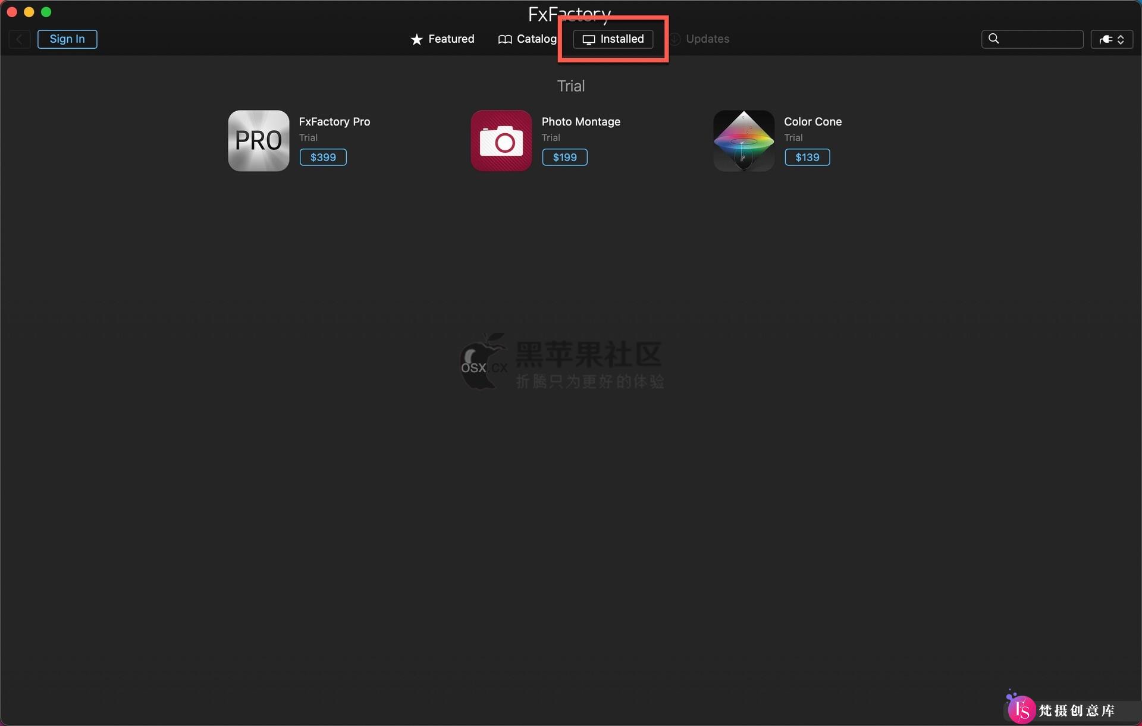1142x726 pixels.
Task: Click the Sign In button
Action: pos(67,39)
